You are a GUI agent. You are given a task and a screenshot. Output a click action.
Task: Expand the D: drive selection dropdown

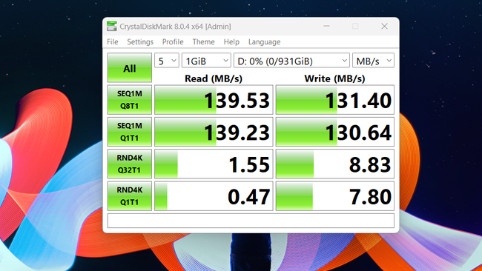point(291,61)
